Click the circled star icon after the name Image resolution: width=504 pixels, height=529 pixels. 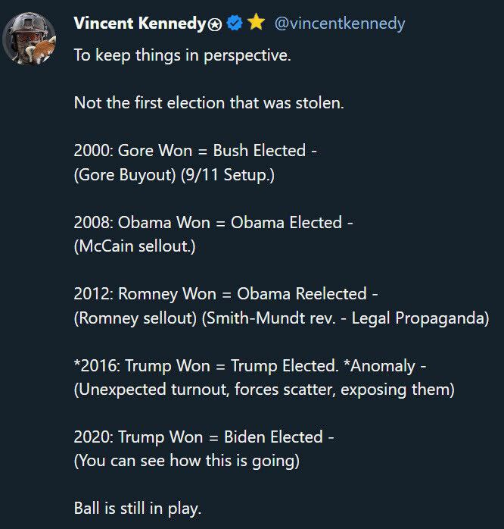click(216, 24)
